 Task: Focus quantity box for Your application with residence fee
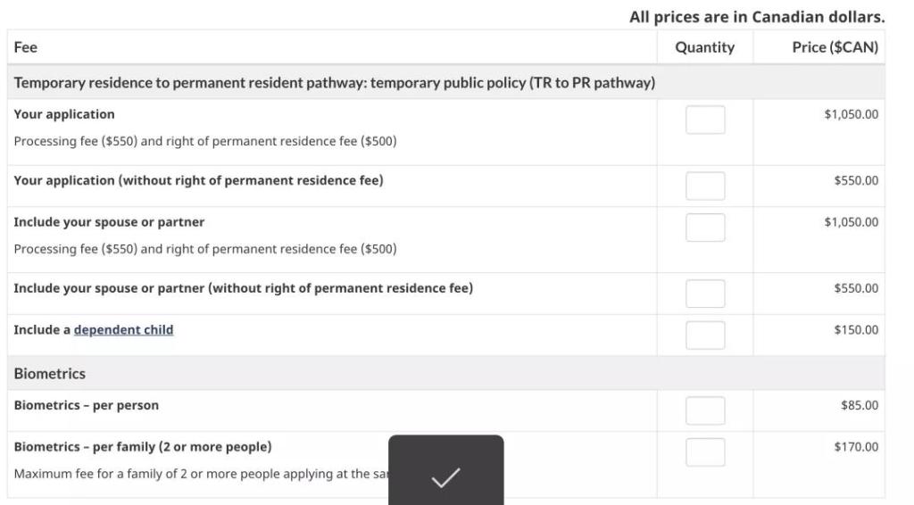[x=705, y=120]
